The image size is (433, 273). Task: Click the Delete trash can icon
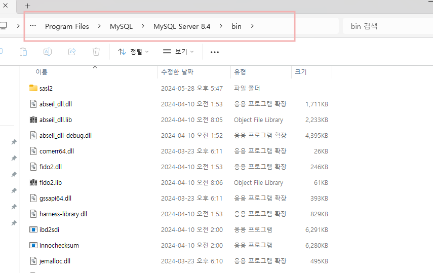(x=96, y=52)
